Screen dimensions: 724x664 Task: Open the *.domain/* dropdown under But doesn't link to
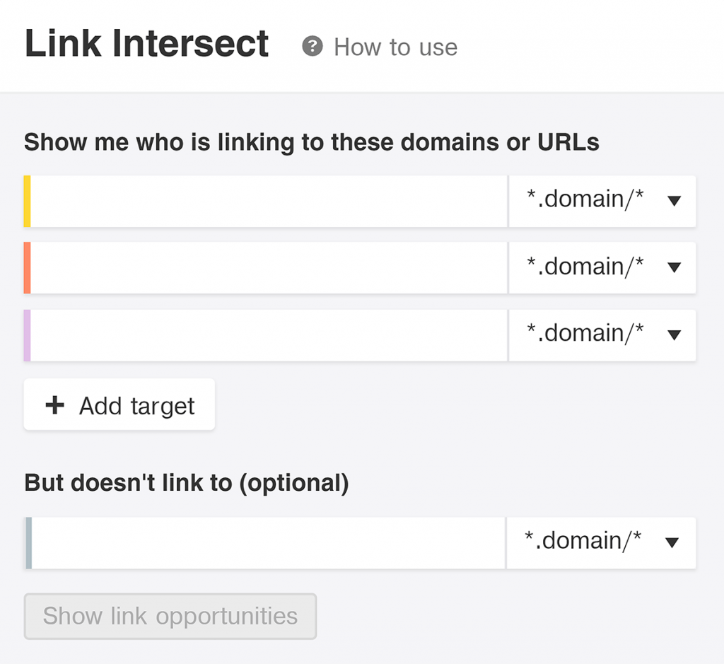click(601, 542)
